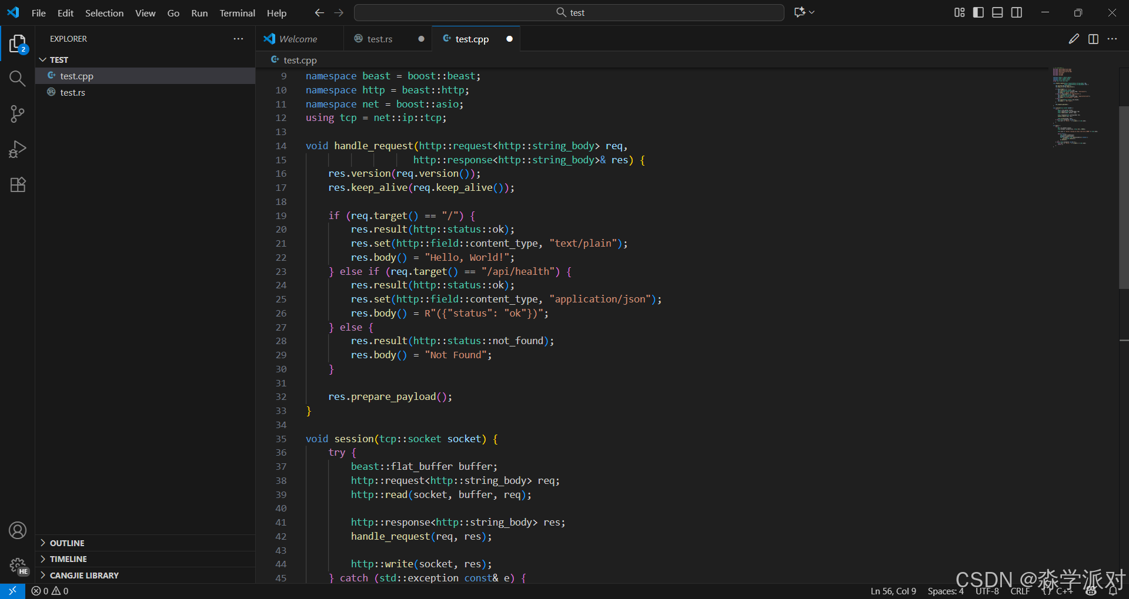The height and width of the screenshot is (599, 1129).
Task: Click the test.cpp breadcrumb
Action: [x=300, y=60]
